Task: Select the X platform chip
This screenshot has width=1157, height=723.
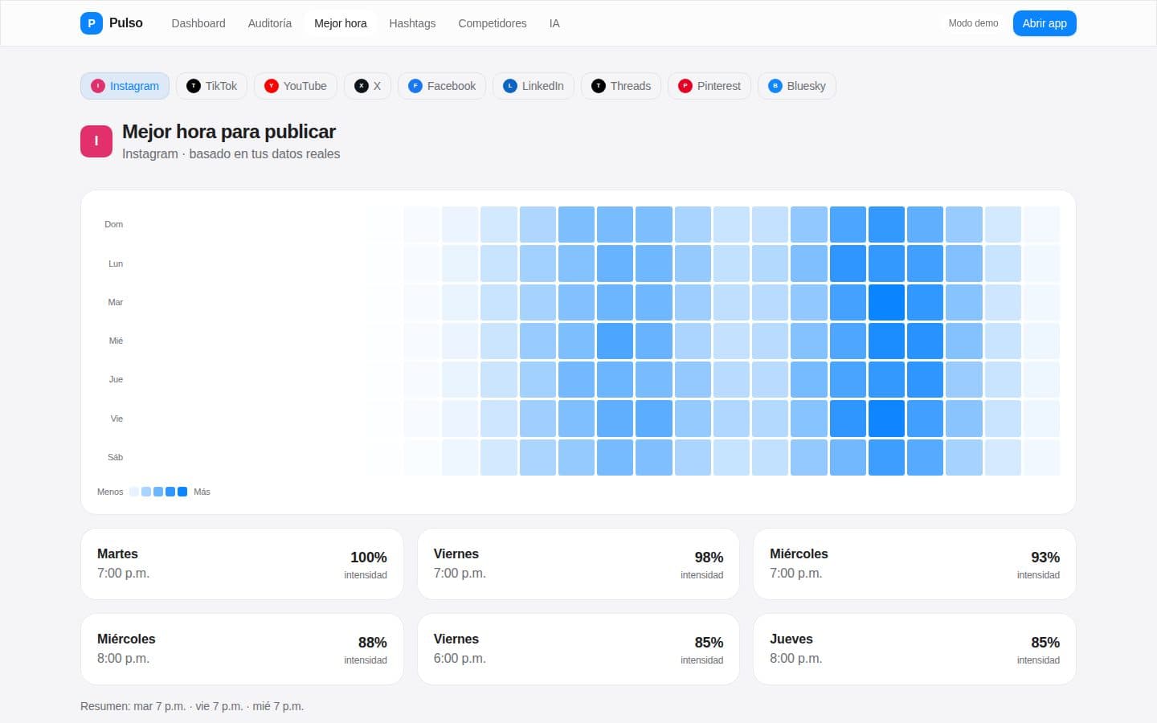Action: [x=367, y=86]
